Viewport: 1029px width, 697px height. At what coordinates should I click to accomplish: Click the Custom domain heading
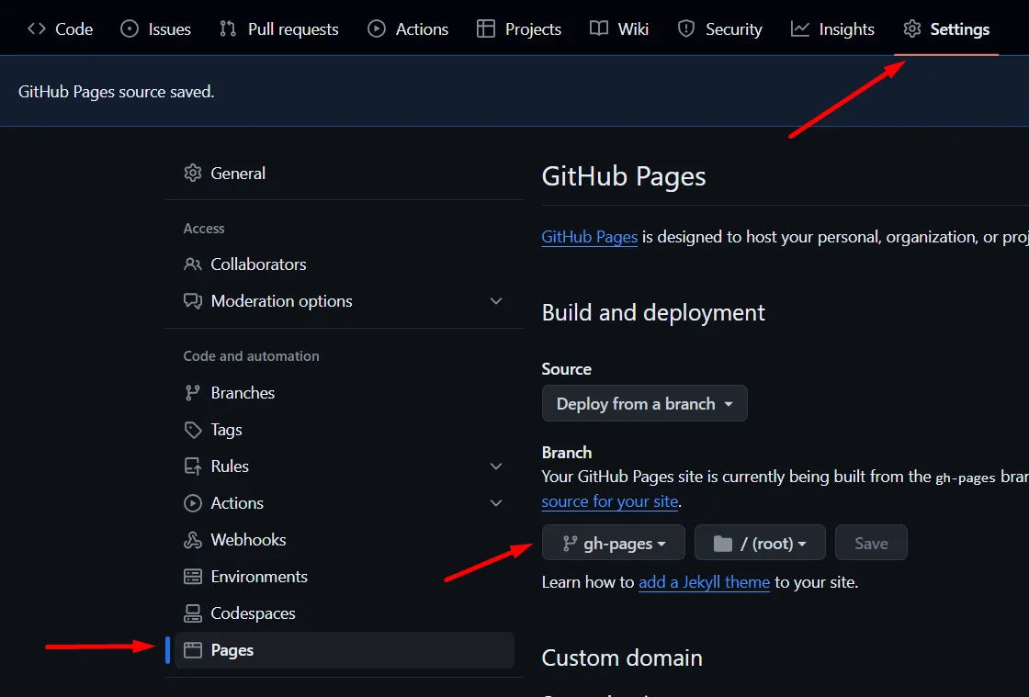click(x=621, y=658)
